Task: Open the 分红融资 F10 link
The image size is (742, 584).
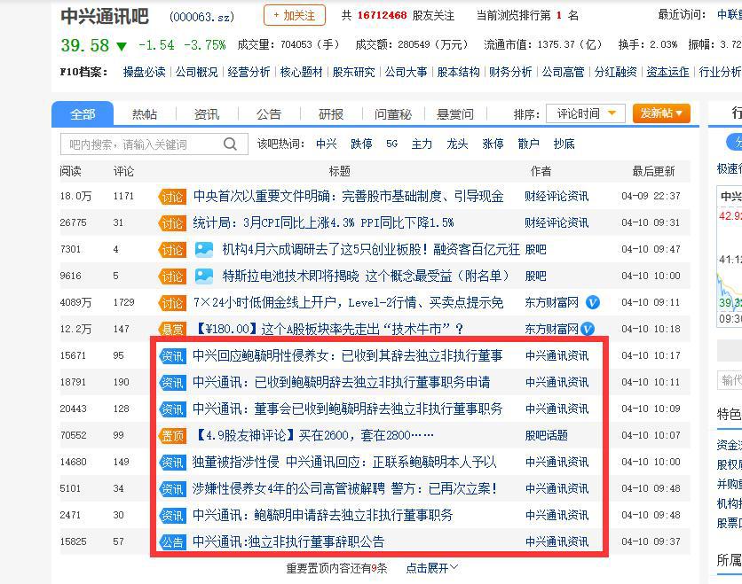Action: click(615, 72)
